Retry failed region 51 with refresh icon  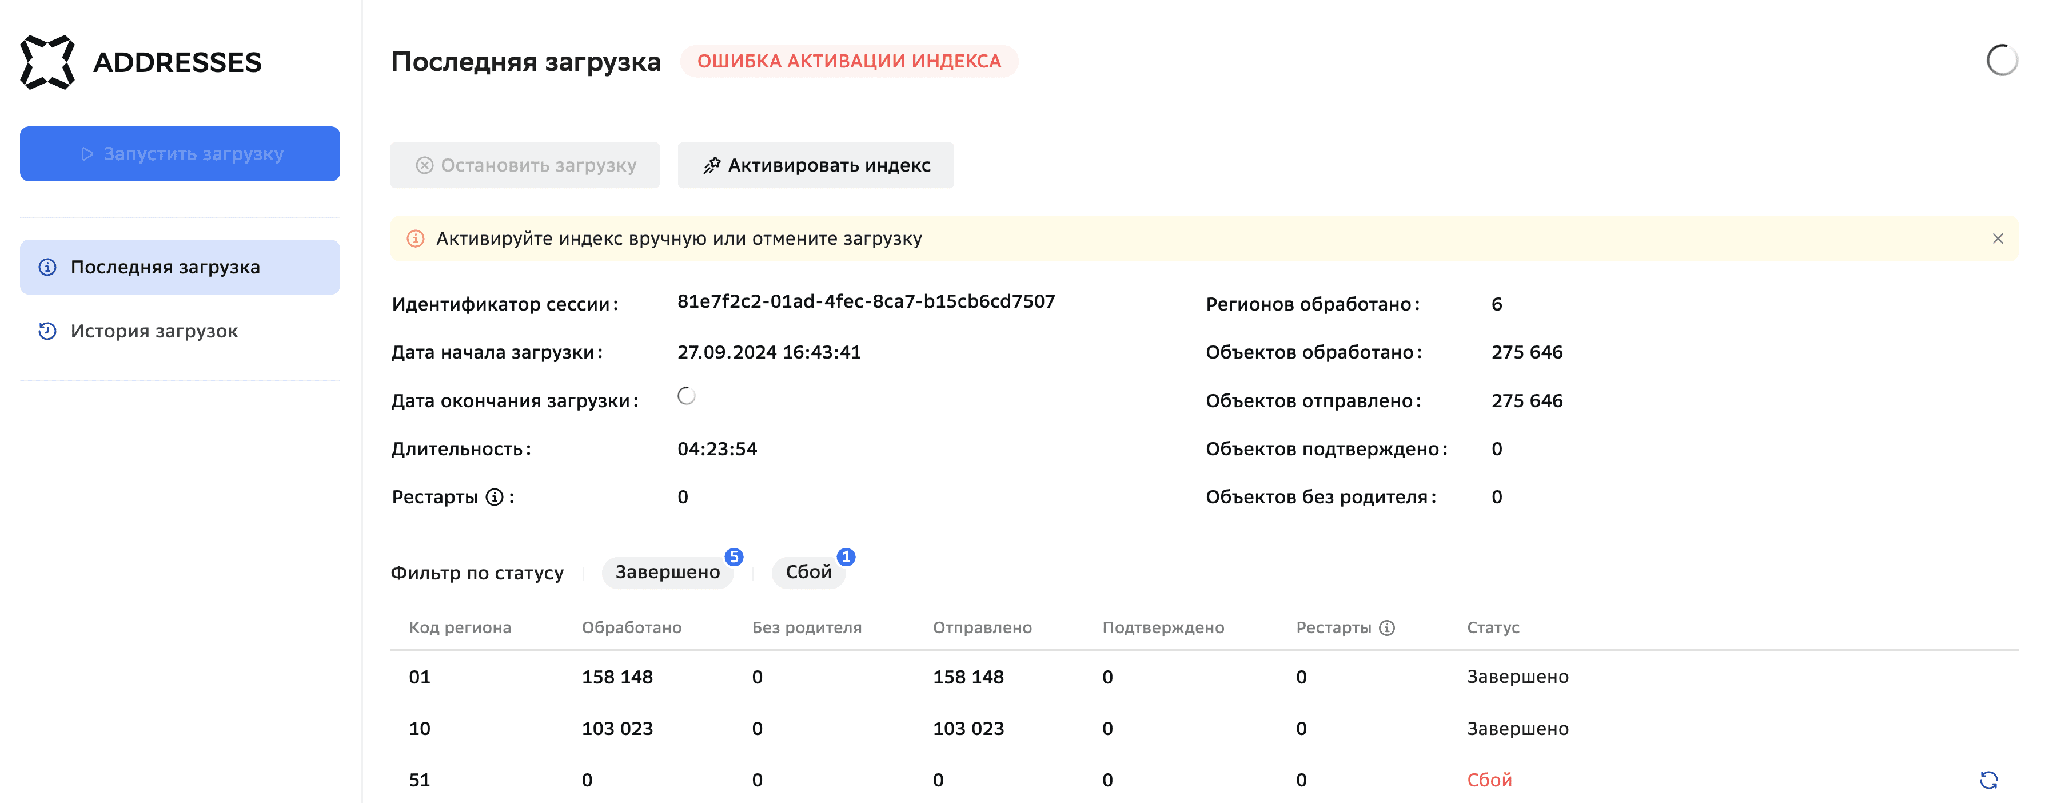(x=1988, y=780)
